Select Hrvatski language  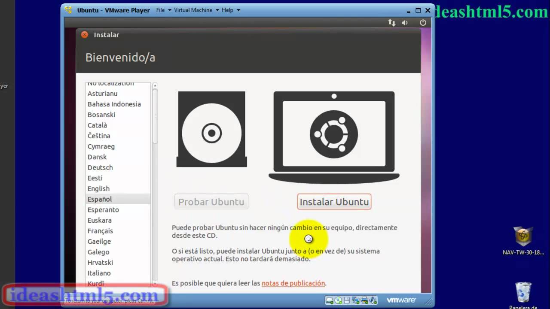pyautogui.click(x=118, y=263)
